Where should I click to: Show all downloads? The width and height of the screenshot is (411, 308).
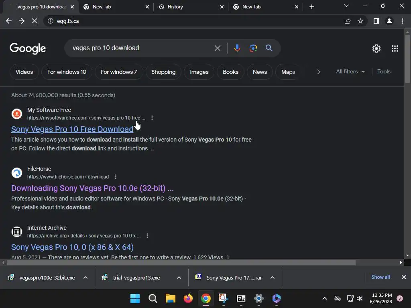tap(380, 277)
